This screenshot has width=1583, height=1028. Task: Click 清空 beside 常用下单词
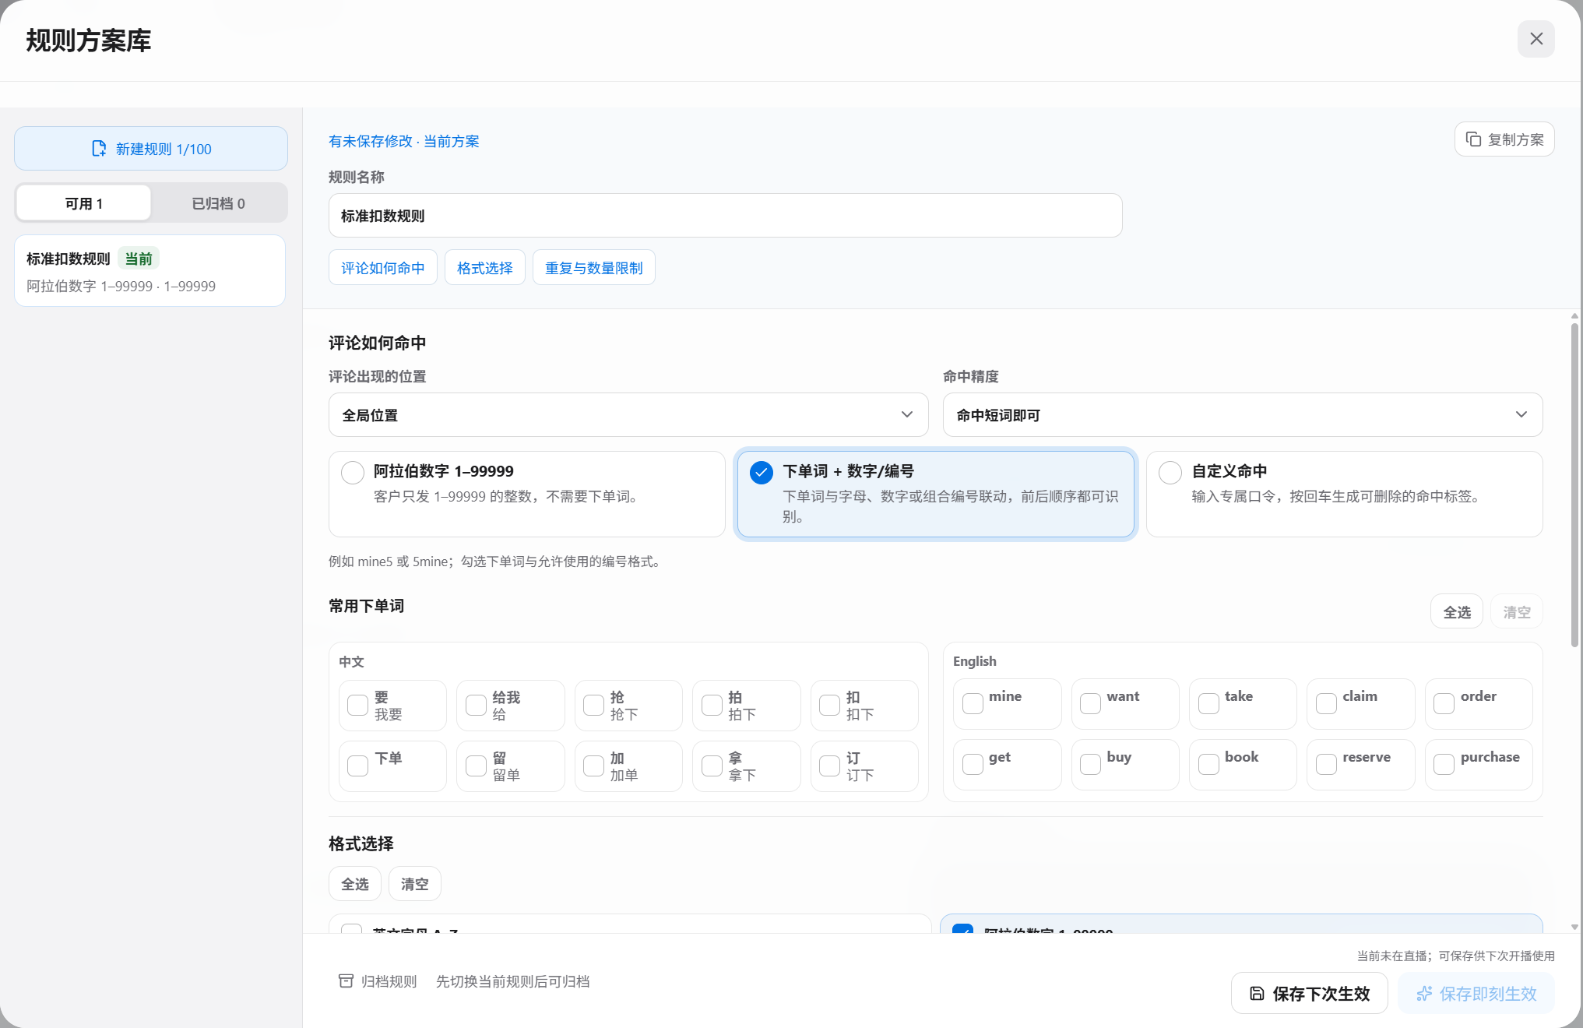click(1516, 612)
